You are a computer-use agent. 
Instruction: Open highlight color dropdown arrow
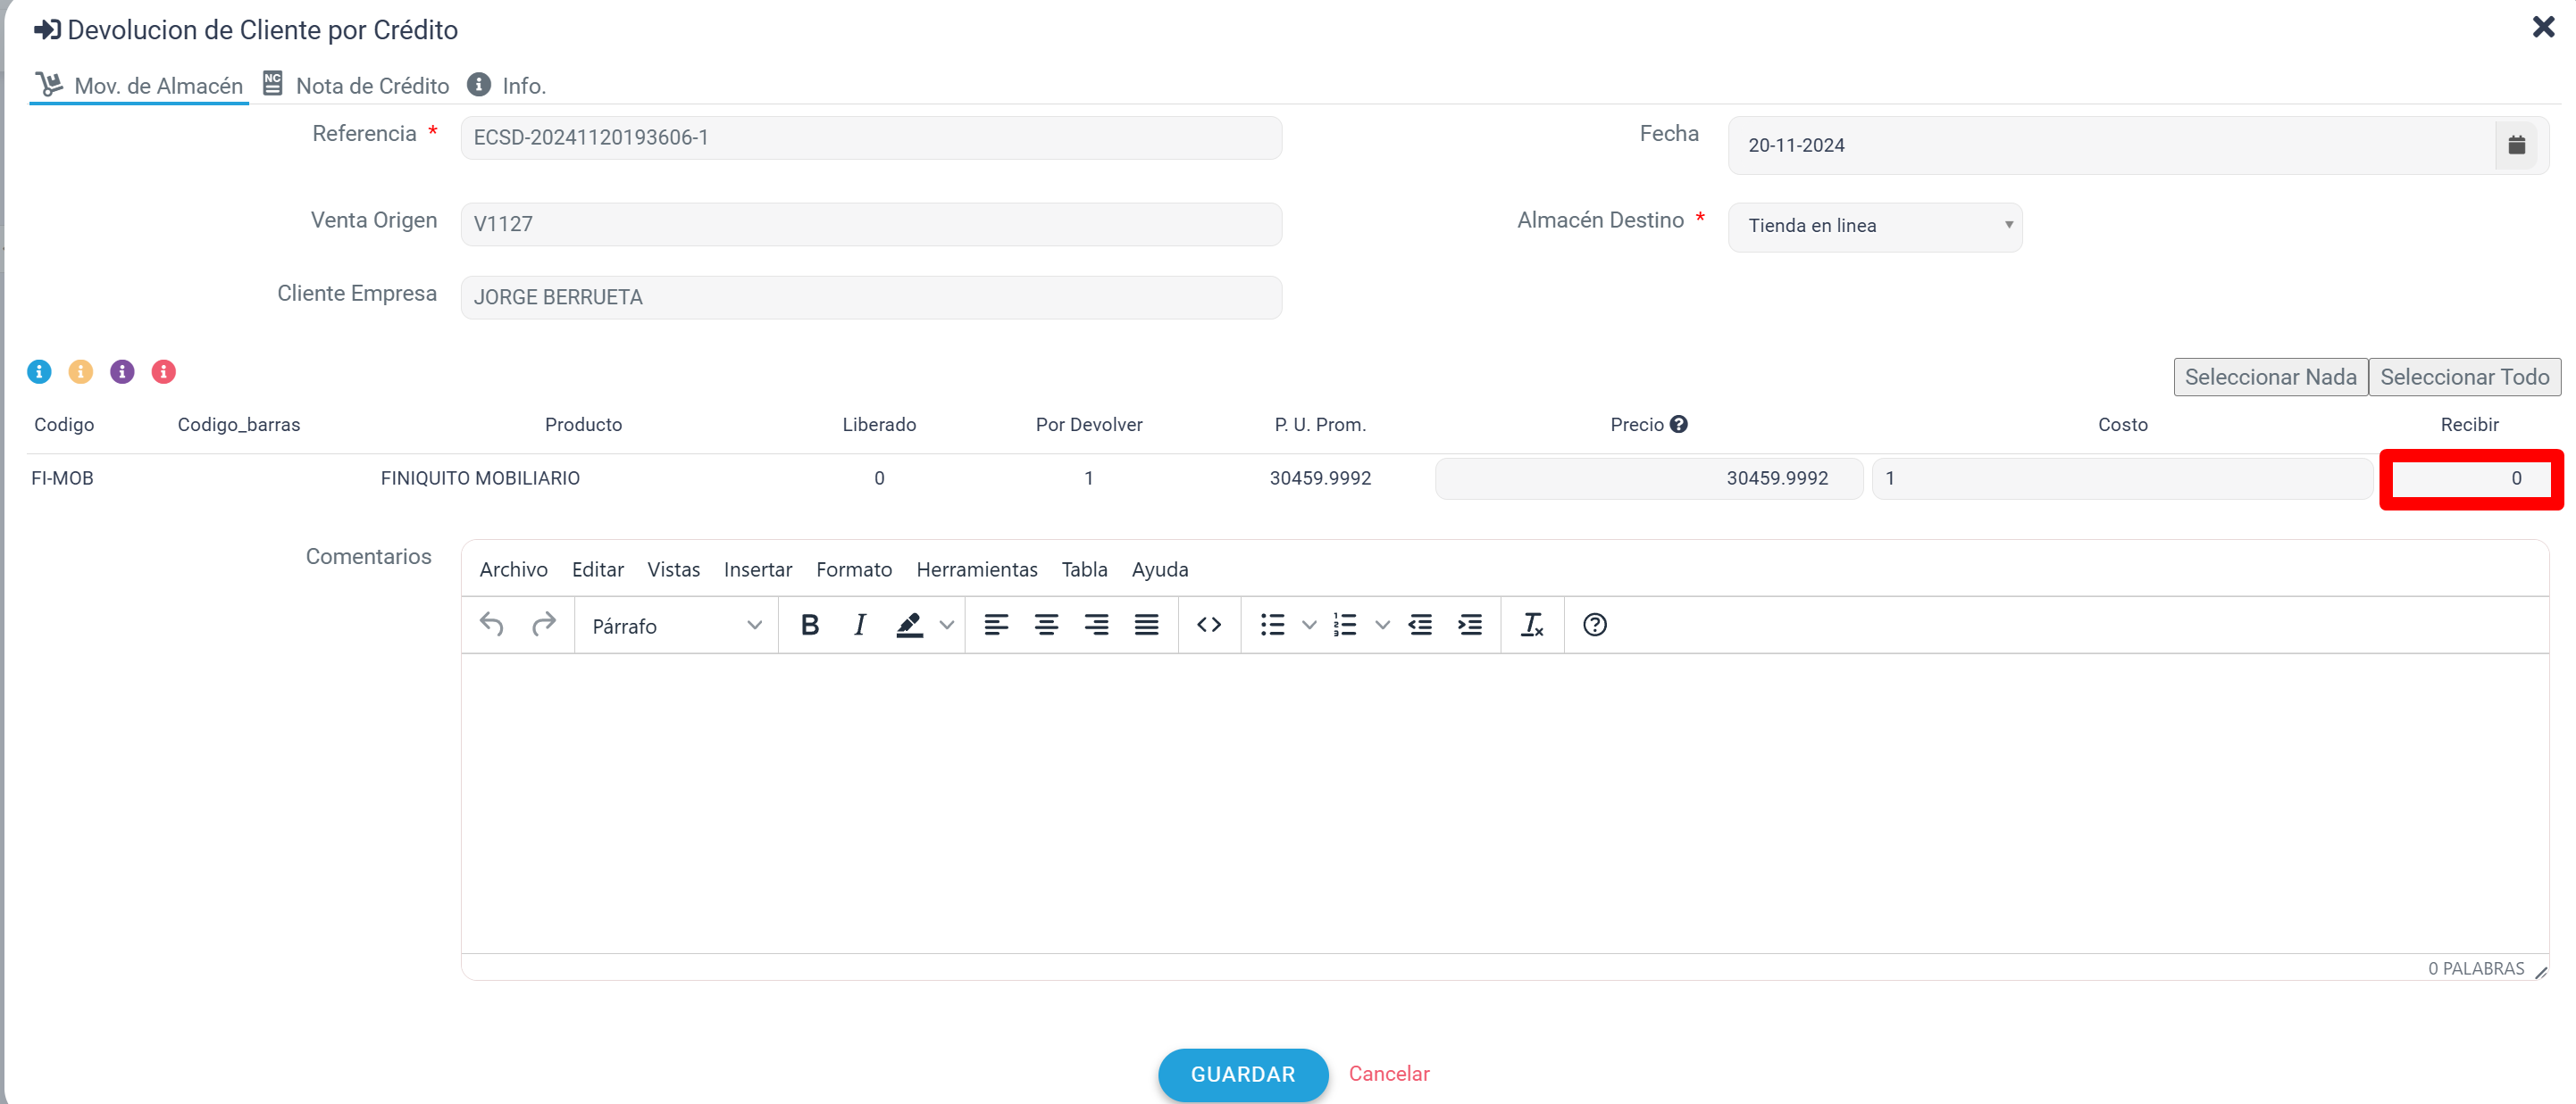coord(947,625)
